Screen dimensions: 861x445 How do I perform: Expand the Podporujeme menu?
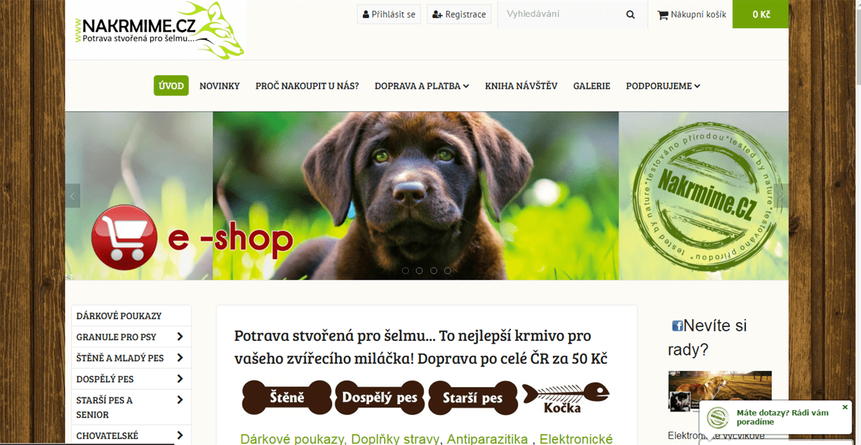pos(663,86)
